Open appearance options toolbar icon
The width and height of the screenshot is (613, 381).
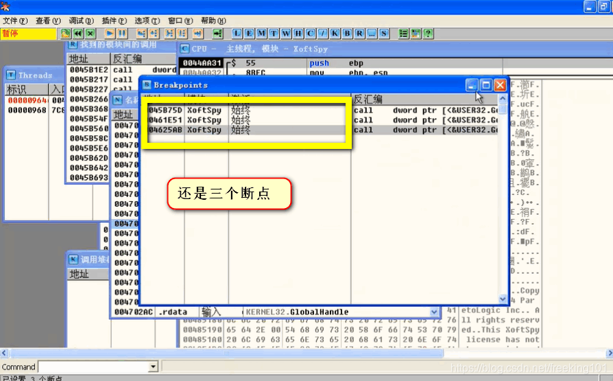click(x=416, y=34)
